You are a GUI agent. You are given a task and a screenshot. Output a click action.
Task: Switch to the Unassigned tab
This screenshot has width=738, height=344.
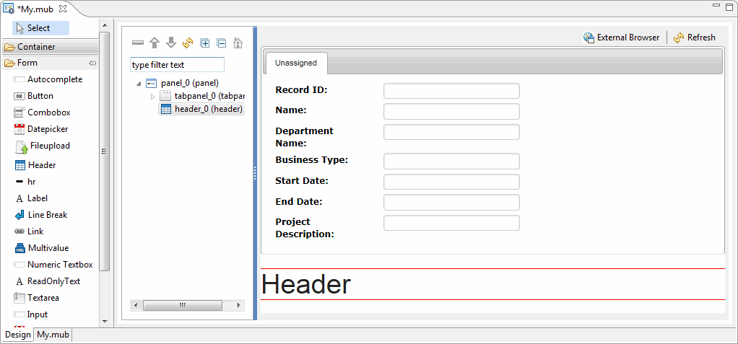(x=296, y=63)
